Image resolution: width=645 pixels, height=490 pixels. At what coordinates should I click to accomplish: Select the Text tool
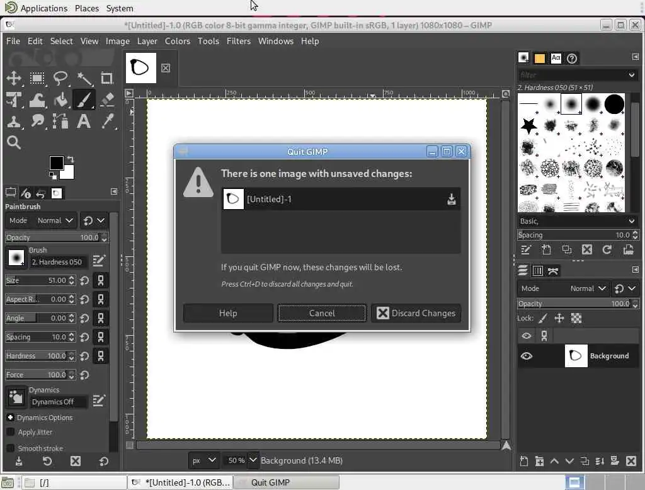pyautogui.click(x=84, y=122)
